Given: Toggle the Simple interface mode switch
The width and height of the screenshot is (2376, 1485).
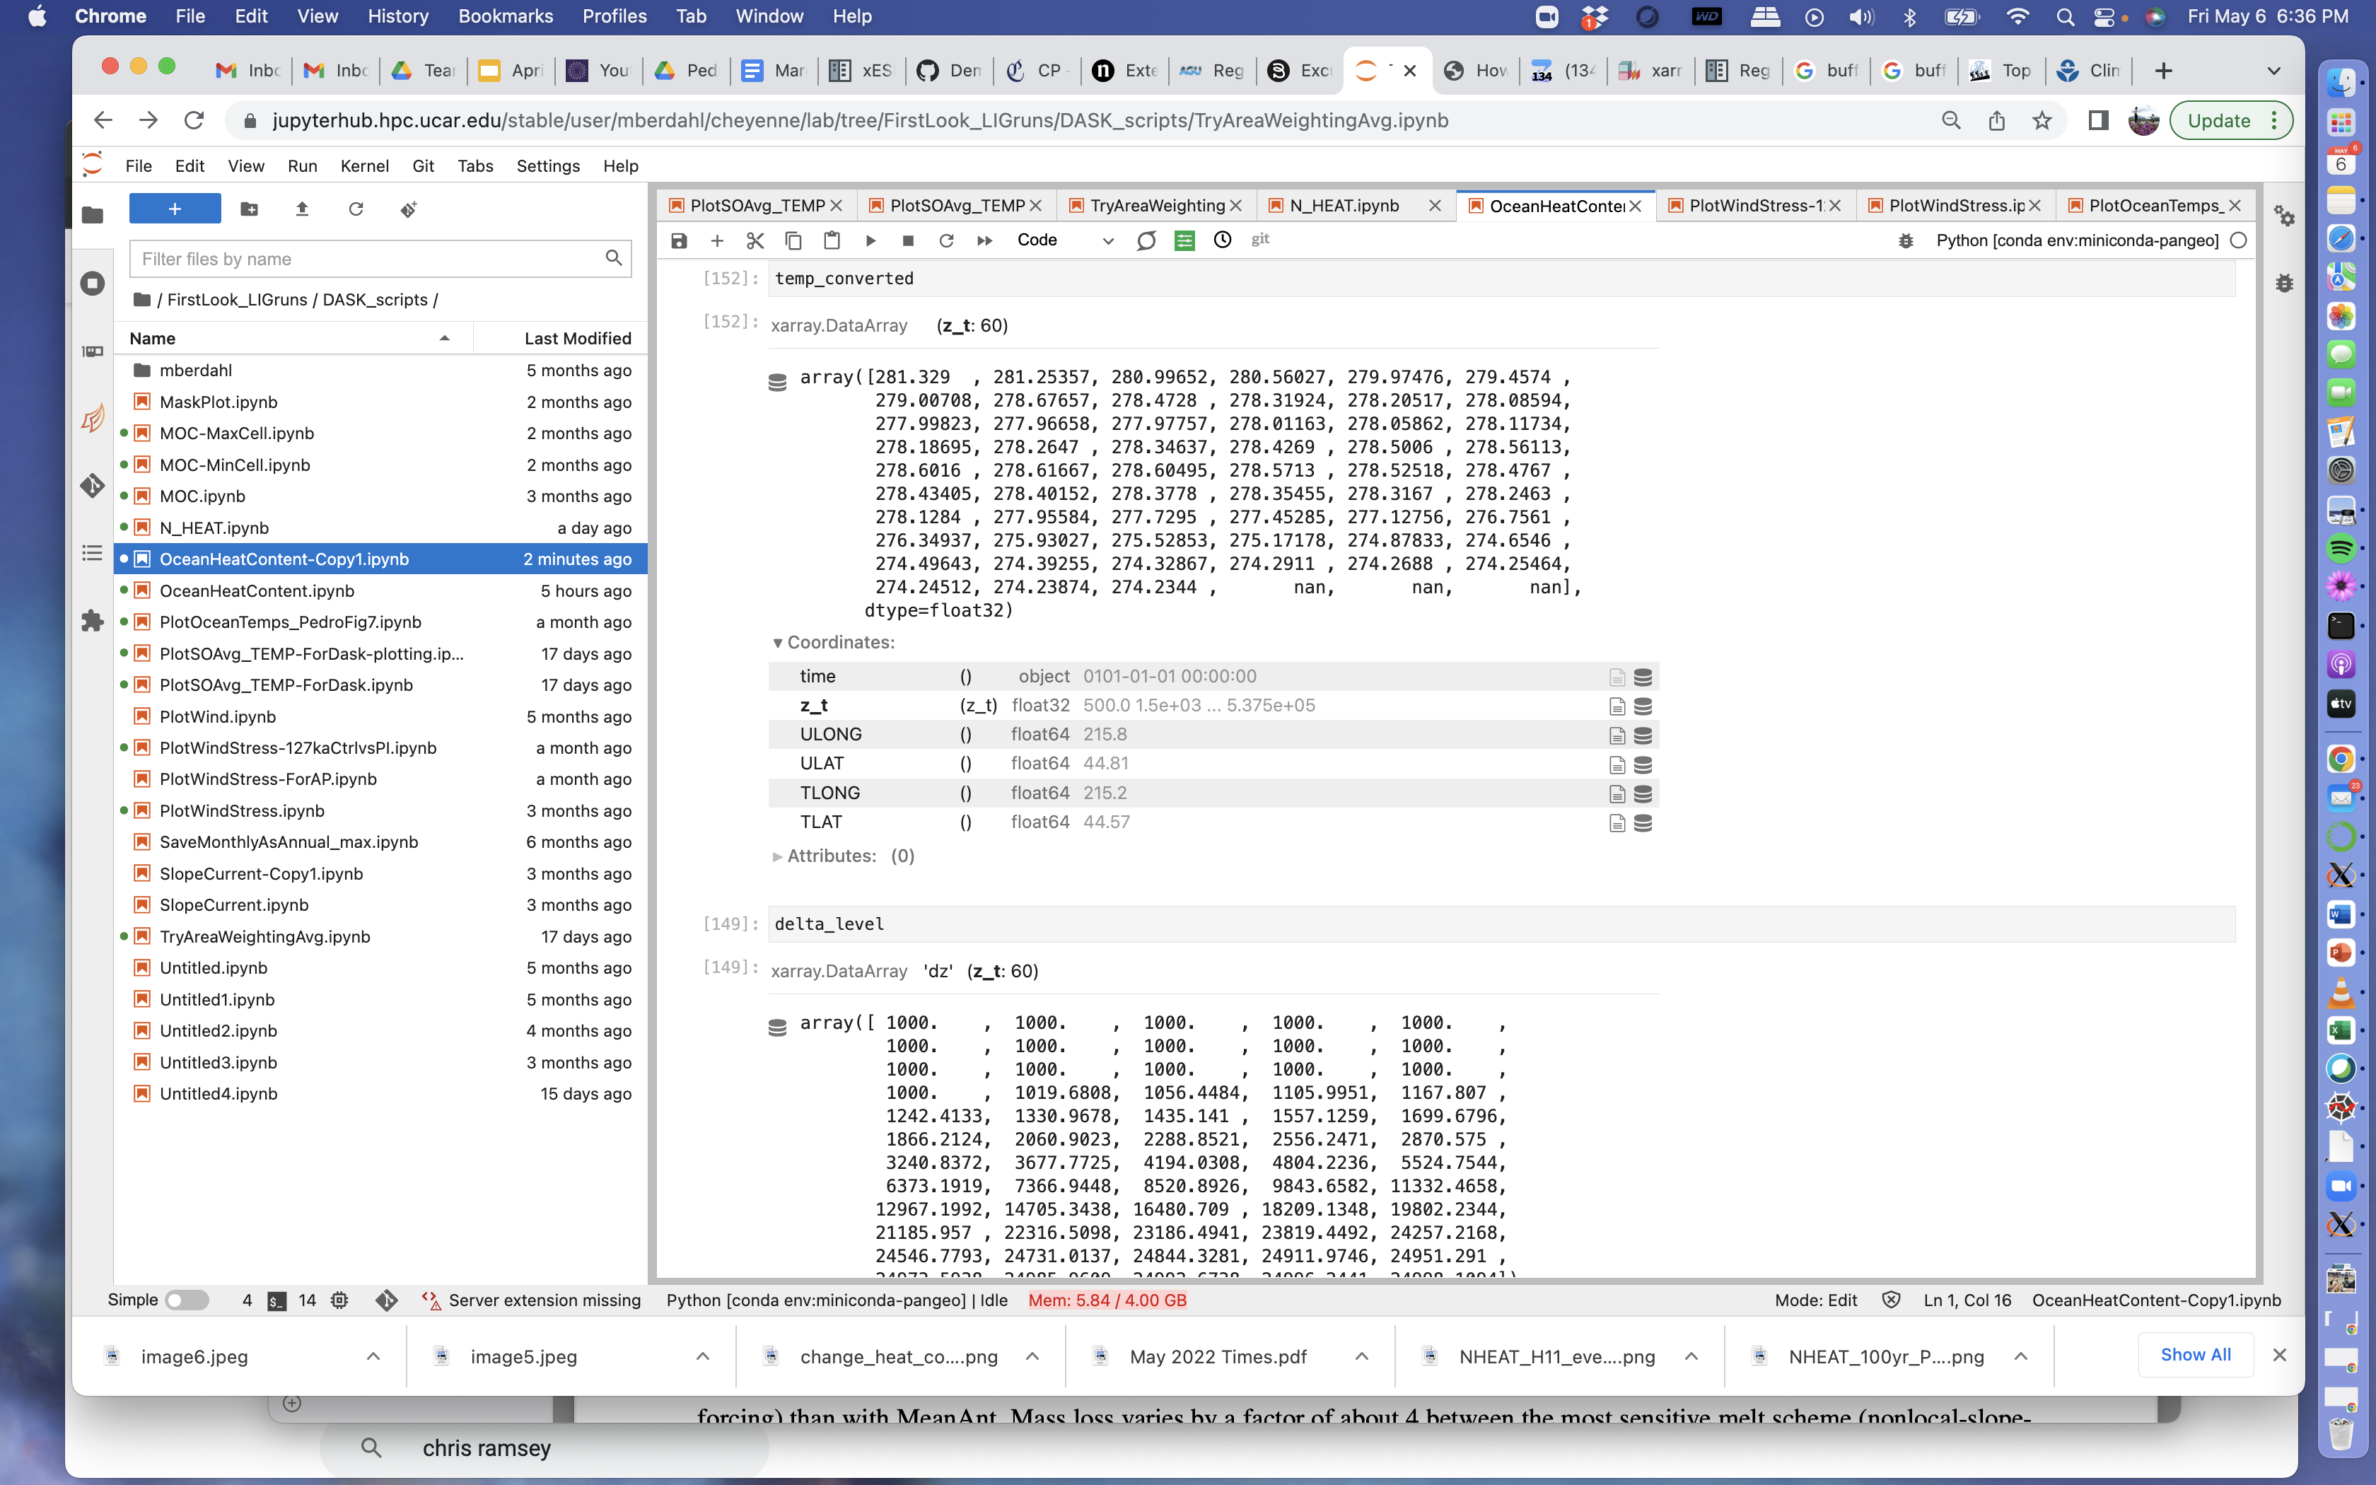Looking at the screenshot, I should pyautogui.click(x=187, y=1300).
